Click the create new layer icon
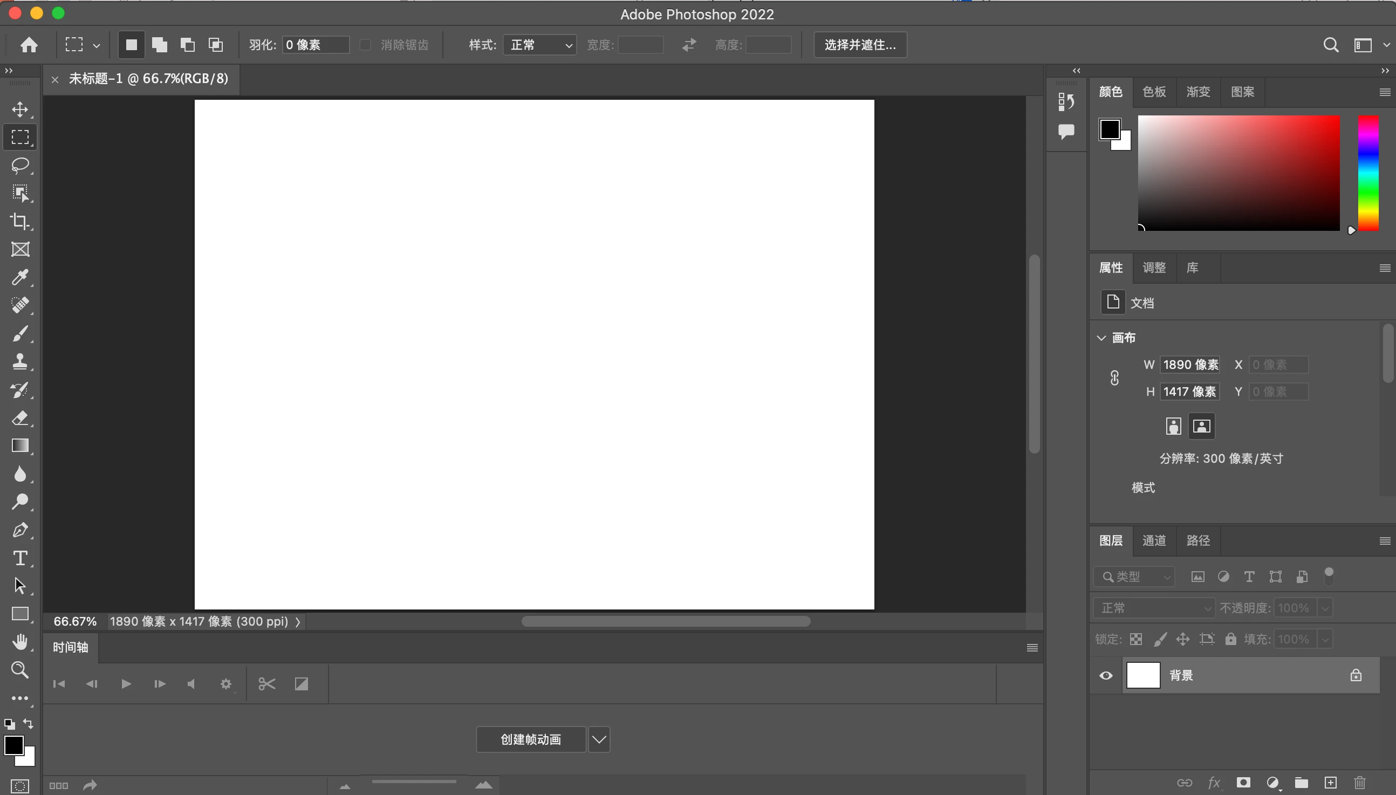 point(1331,783)
